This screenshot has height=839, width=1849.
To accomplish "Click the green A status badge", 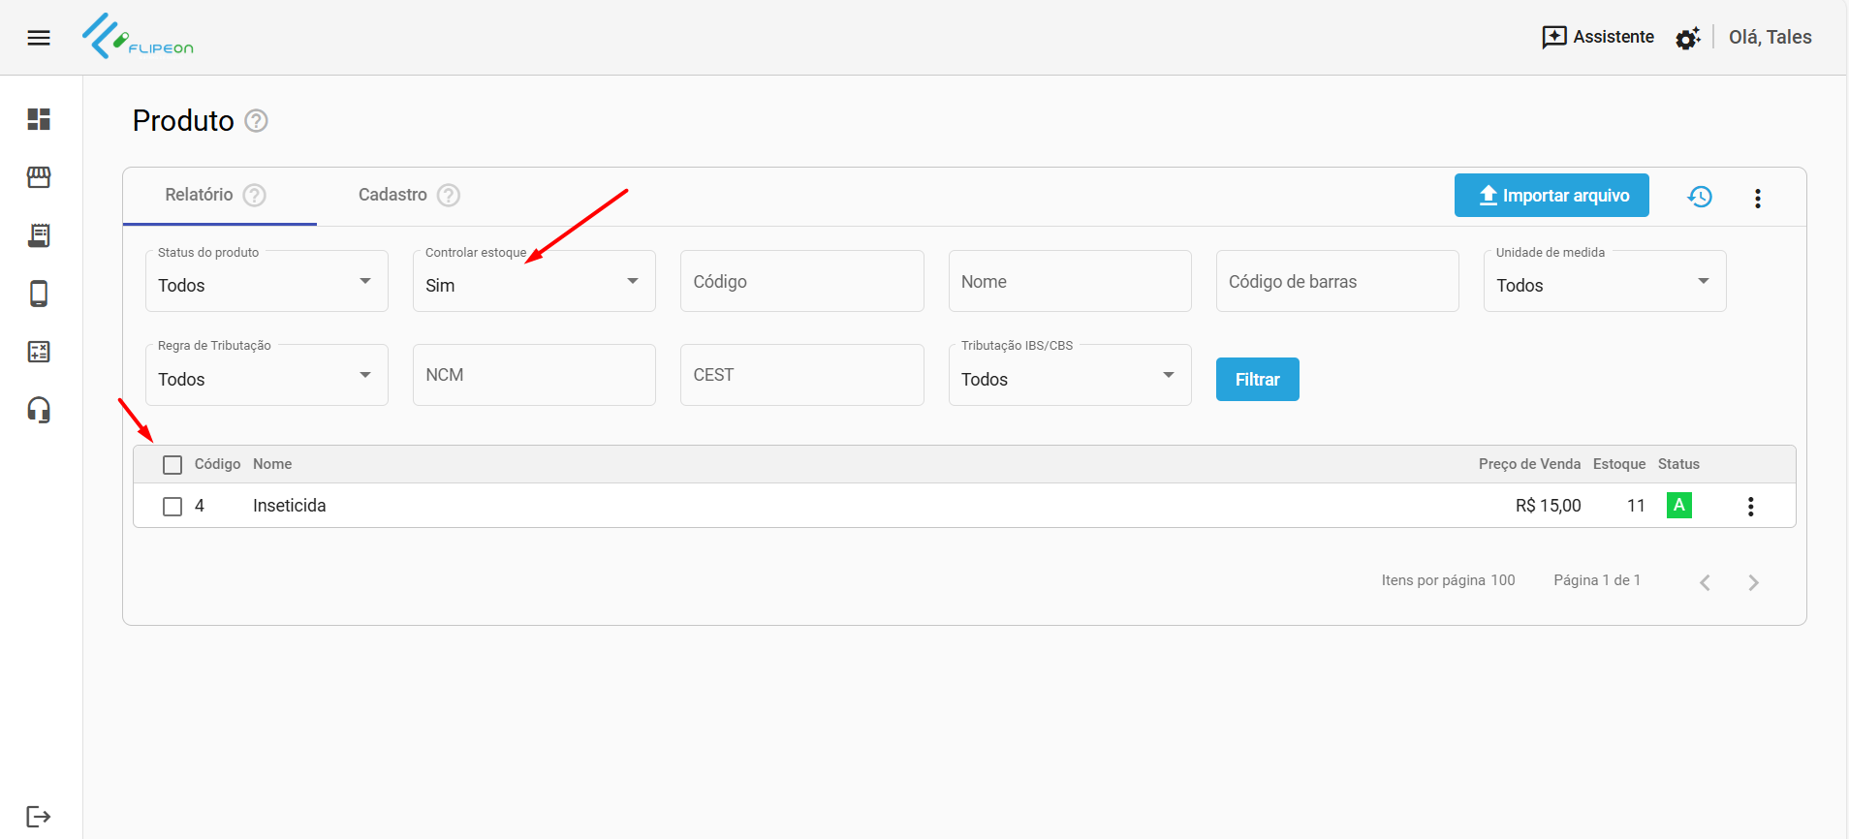I will click(x=1678, y=506).
